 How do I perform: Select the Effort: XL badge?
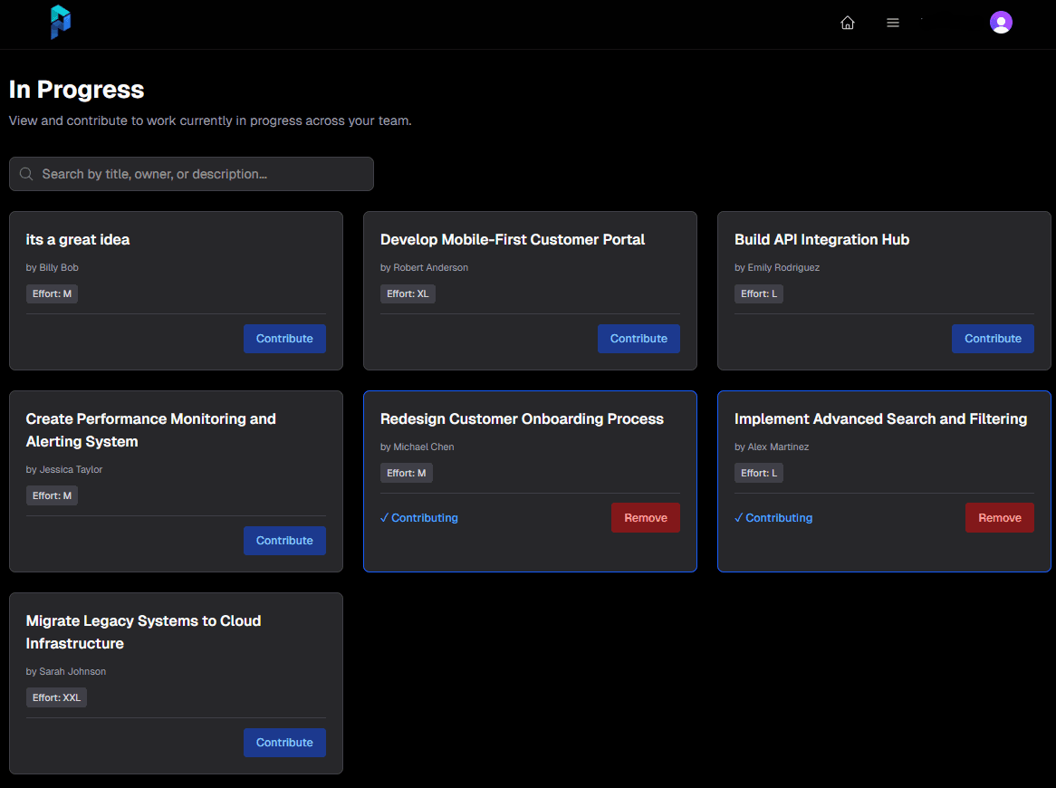tap(408, 293)
